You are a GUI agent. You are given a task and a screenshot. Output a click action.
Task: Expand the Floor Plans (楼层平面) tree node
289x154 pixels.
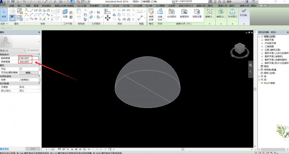click(262, 40)
